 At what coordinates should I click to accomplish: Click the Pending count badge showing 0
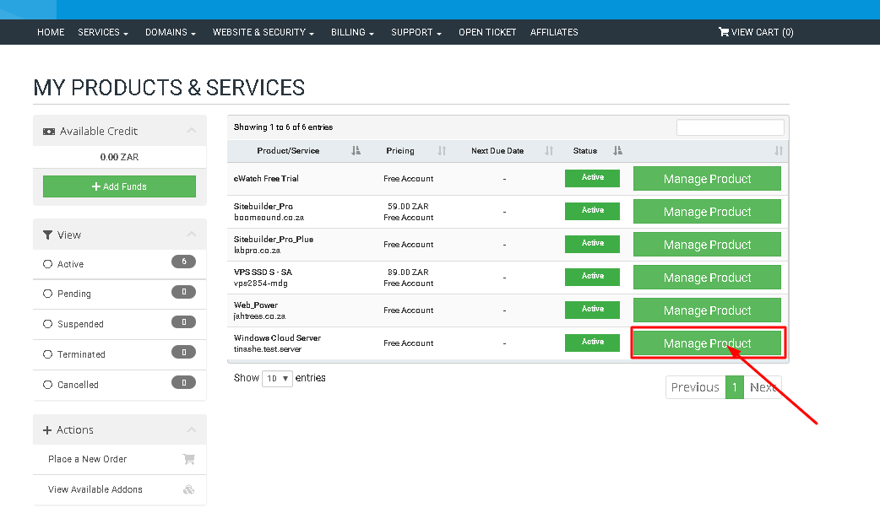[183, 292]
